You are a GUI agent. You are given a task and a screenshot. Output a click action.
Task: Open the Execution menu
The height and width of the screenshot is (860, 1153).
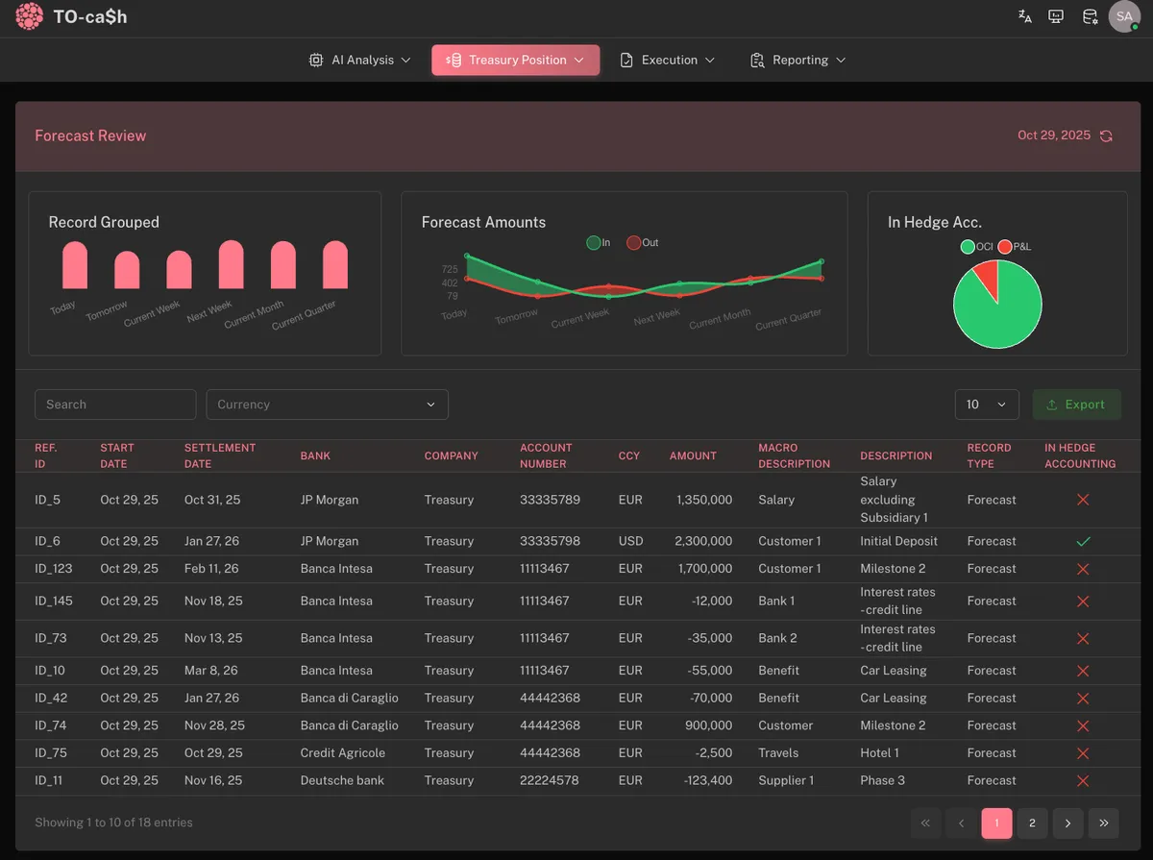tap(668, 60)
